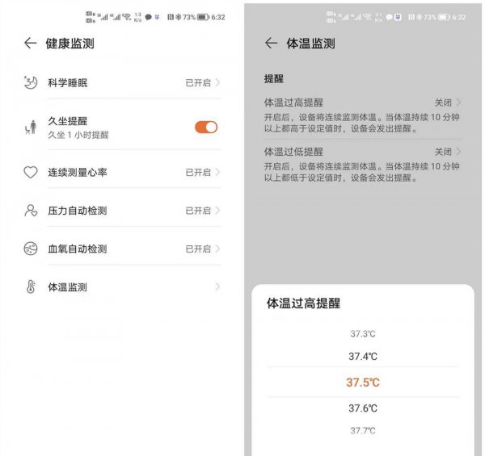Image resolution: width=485 pixels, height=456 pixels.
Task: Tap the 体温过高提醒 dialog title
Action: 303,303
